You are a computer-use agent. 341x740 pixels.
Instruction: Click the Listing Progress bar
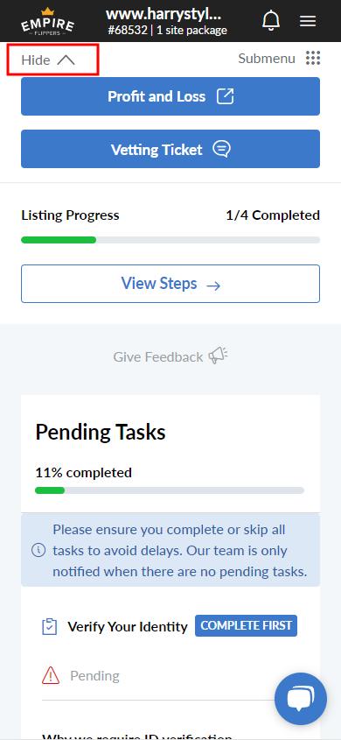click(170, 240)
